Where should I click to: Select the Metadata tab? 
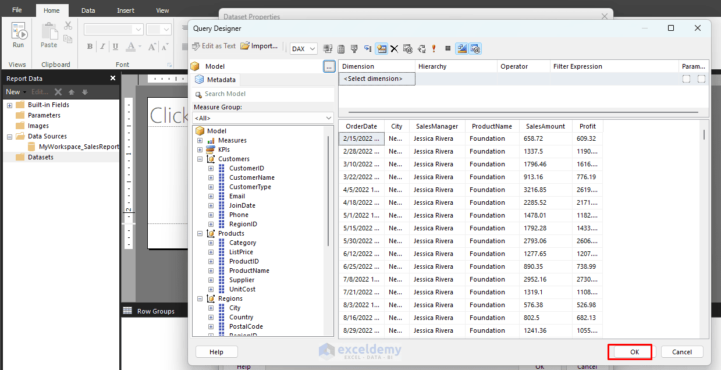tap(215, 80)
